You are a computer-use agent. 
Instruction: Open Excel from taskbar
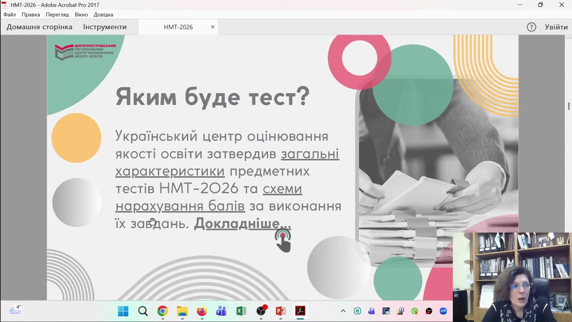[x=241, y=311]
